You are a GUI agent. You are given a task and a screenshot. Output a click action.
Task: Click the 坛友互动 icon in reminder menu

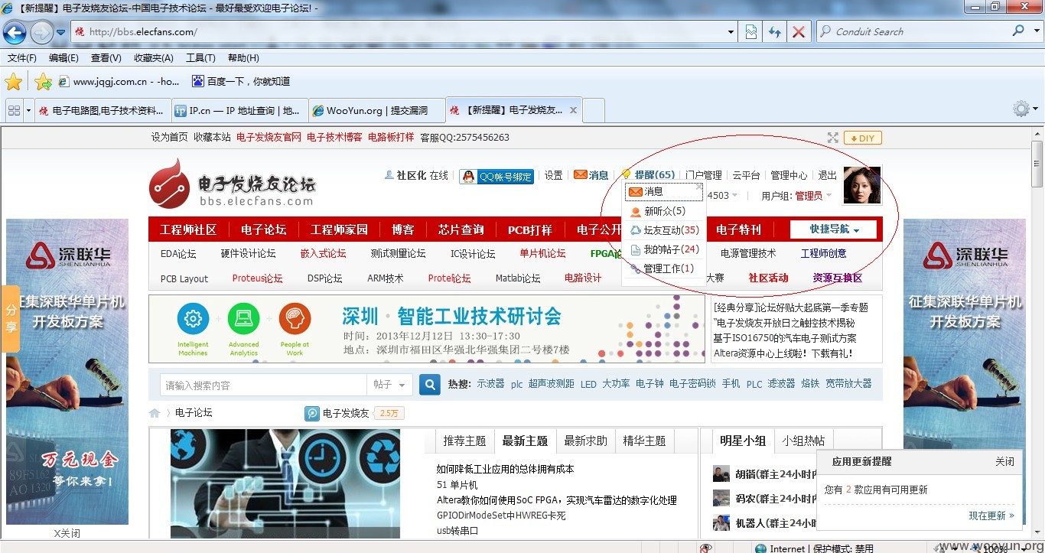pyautogui.click(x=635, y=230)
